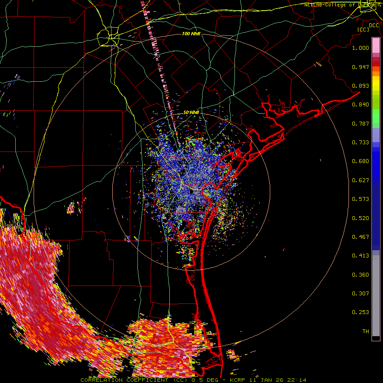The image size is (383, 383).
Task: Select the 0.947 legend value
Action: pyautogui.click(x=360, y=67)
